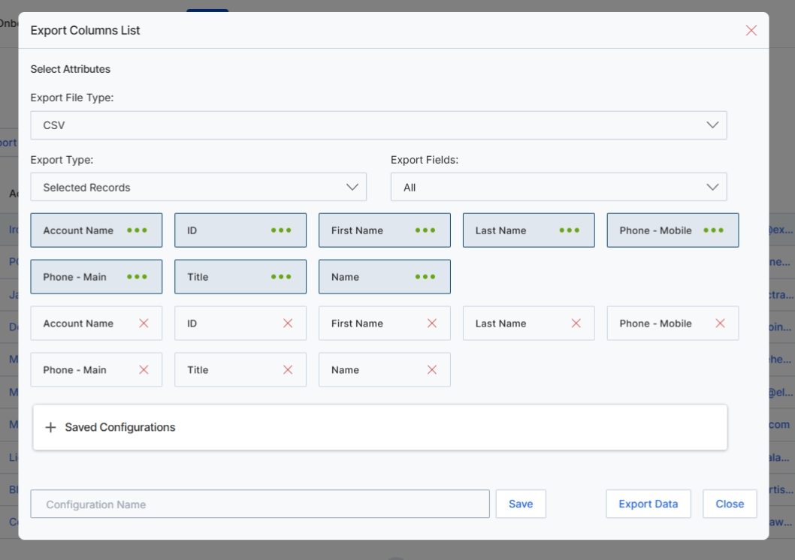
Task: Click the Close button
Action: click(x=730, y=504)
